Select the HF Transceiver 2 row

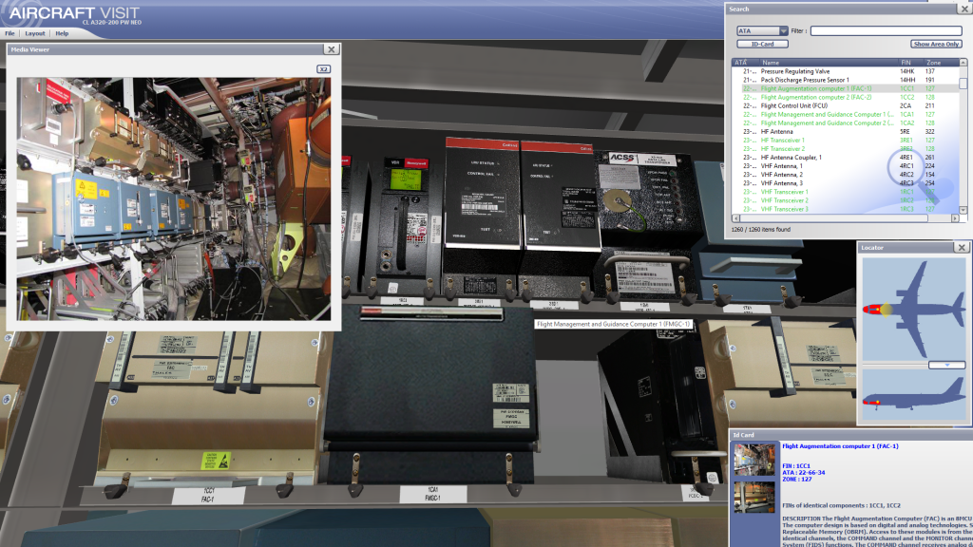point(847,149)
